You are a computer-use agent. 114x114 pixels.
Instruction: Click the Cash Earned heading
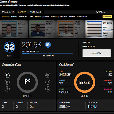(x=66, y=65)
